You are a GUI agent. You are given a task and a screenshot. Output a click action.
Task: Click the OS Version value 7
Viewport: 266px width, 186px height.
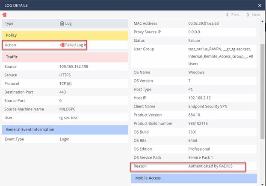[189, 81]
